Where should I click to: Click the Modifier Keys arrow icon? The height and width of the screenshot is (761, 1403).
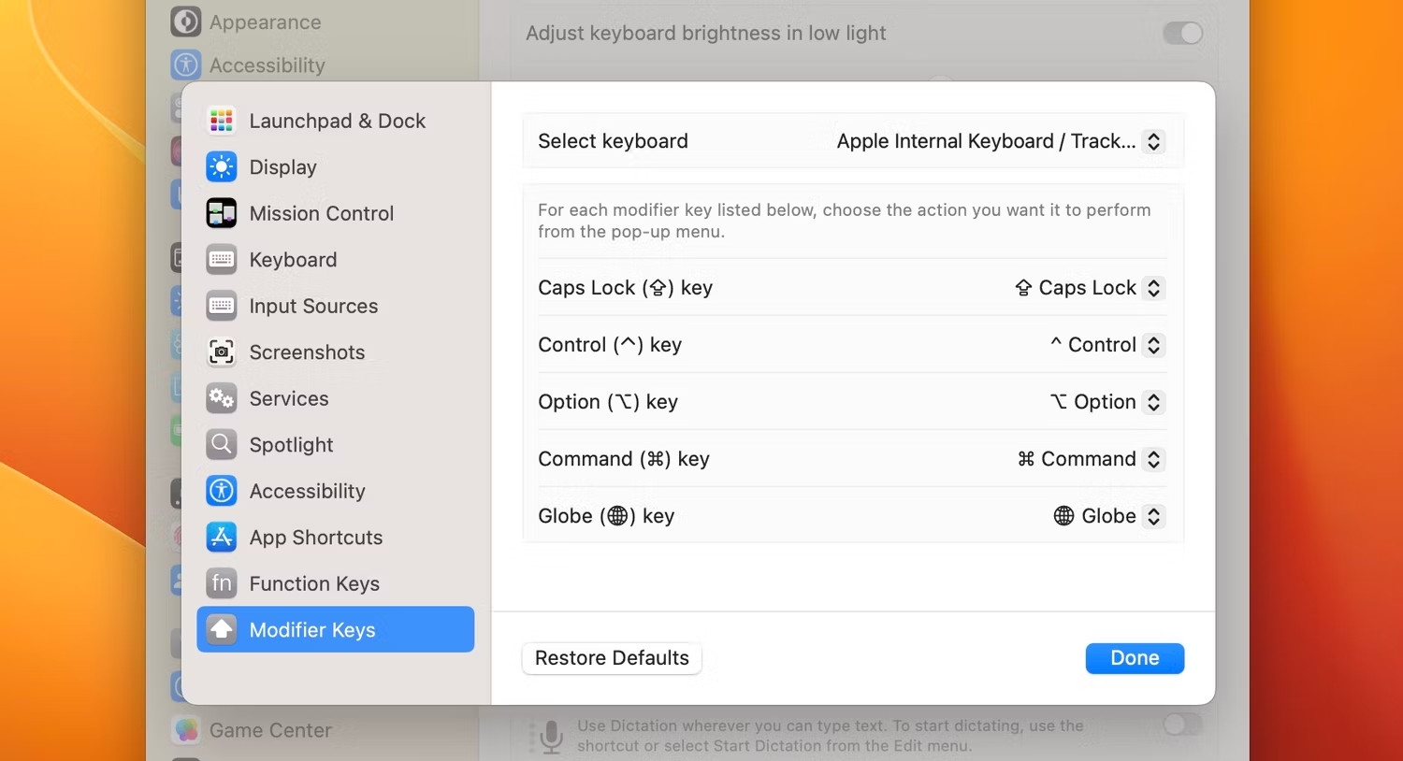[222, 630]
